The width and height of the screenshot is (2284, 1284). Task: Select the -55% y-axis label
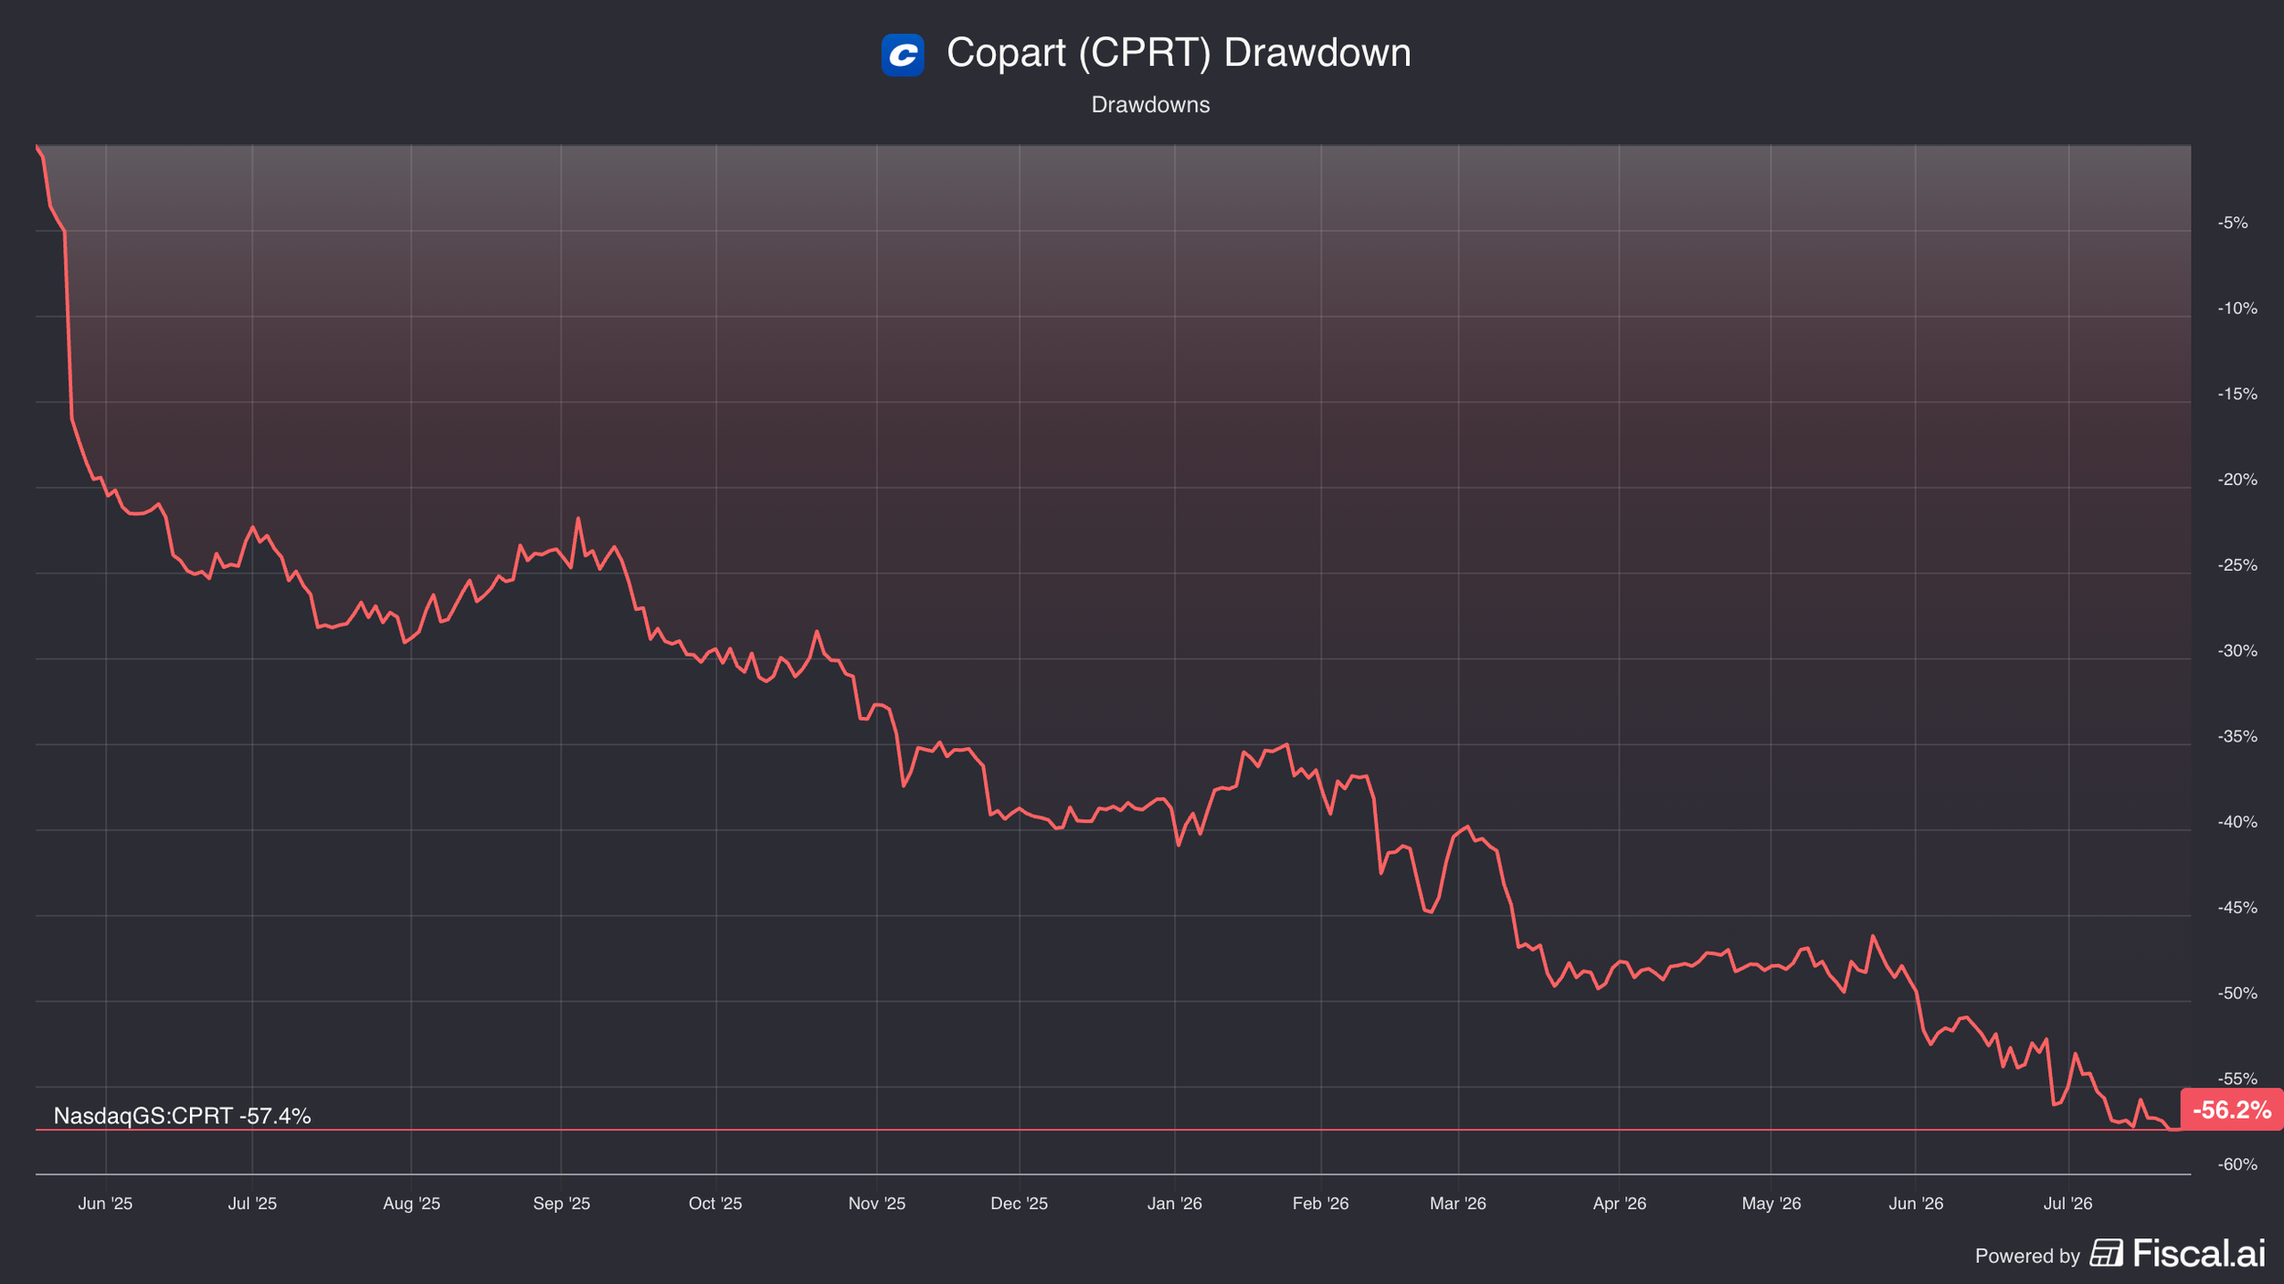(2237, 1079)
